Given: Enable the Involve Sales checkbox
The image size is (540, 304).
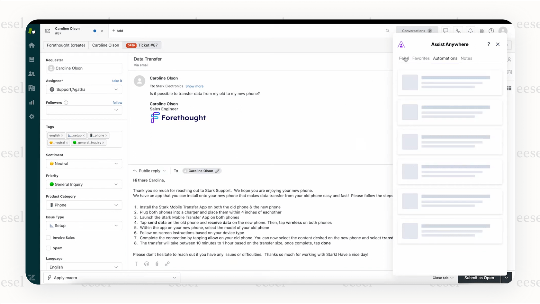Looking at the screenshot, I should (48, 237).
